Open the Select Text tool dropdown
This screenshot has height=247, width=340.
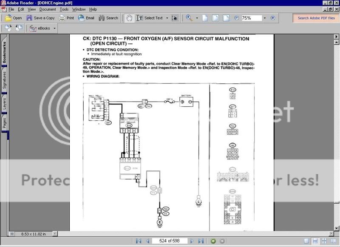(x=167, y=18)
